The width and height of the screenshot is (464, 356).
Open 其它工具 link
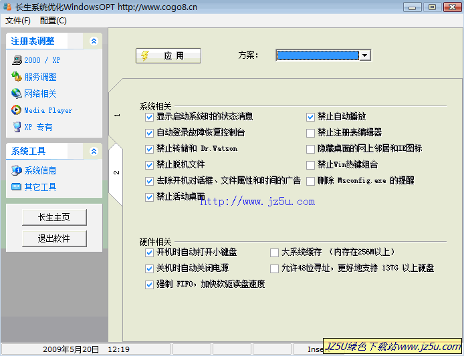(40, 187)
